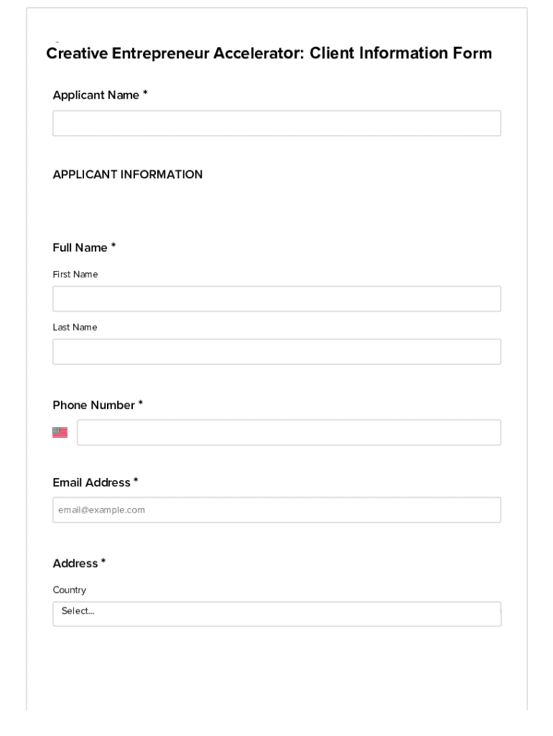The image size is (553, 736).
Task: Open the Country select dropdown
Action: point(276,614)
